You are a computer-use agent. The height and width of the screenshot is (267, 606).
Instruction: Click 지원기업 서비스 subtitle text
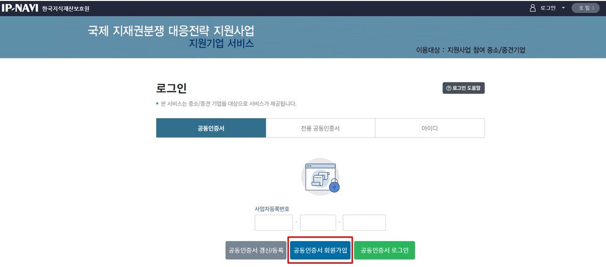[x=221, y=43]
